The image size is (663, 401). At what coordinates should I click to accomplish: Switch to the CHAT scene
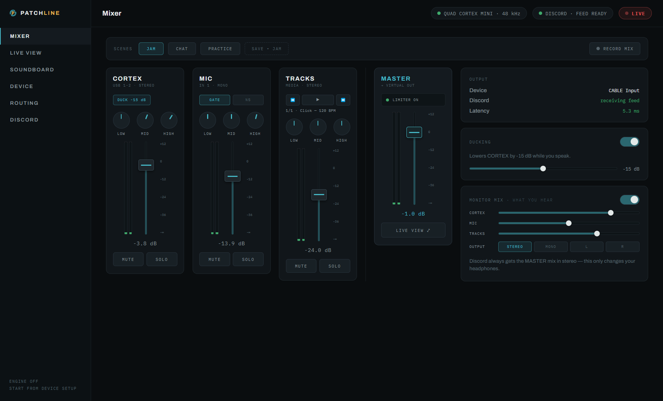pyautogui.click(x=182, y=49)
